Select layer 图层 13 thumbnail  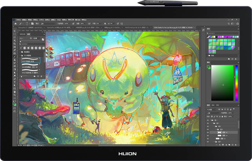[219, 135]
